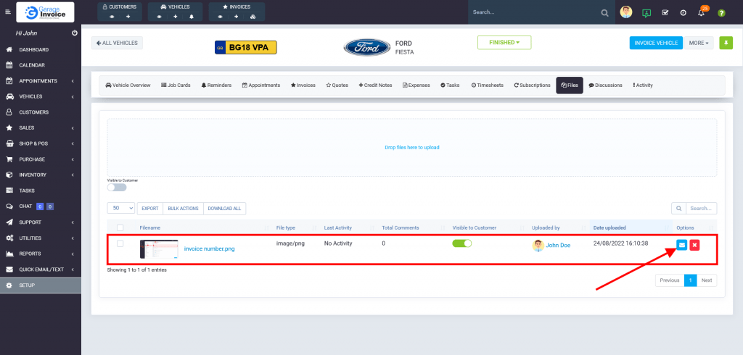Viewport: 743px width, 355px height.
Task: Open the green help question mark icon
Action: [x=721, y=13]
